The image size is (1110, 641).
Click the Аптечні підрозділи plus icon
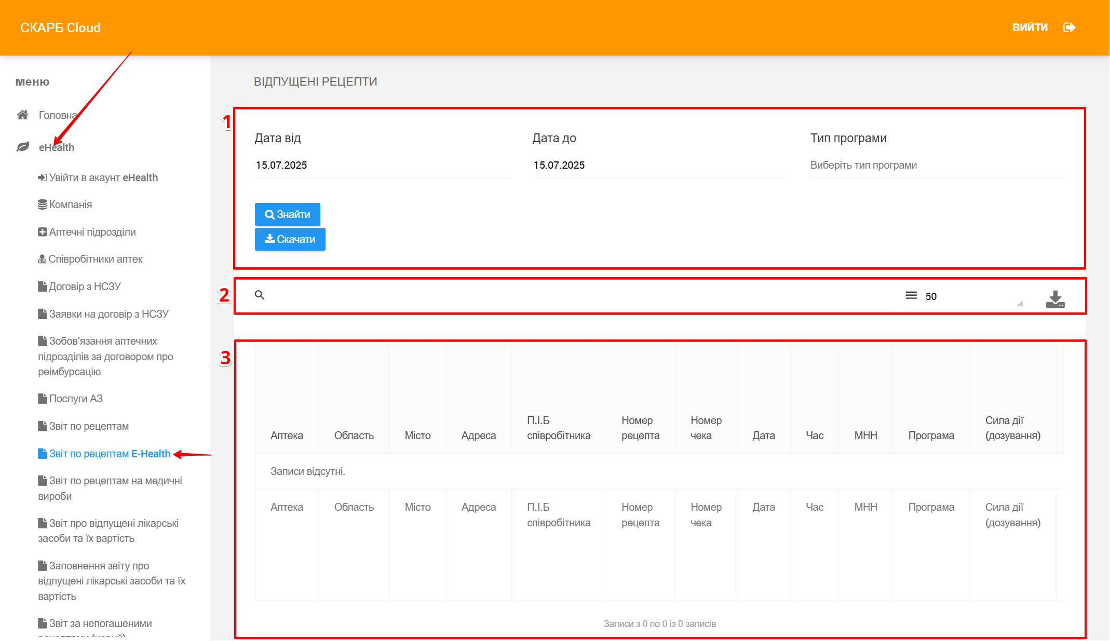[x=43, y=232]
